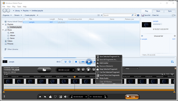Click Save list button
Image resolution: width=178 pixels, height=101 pixels.
pyautogui.click(x=146, y=15)
